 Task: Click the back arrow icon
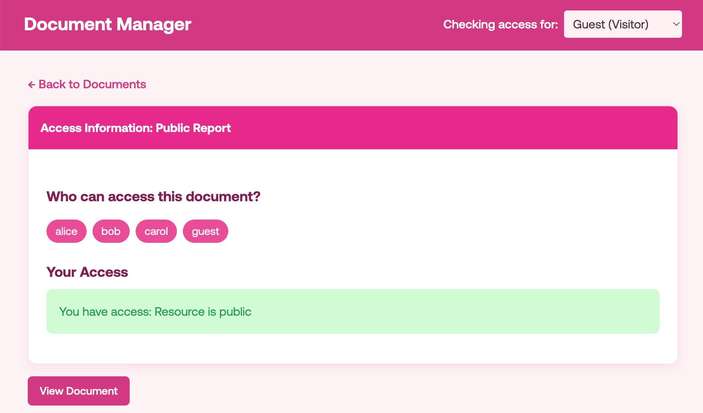click(31, 84)
